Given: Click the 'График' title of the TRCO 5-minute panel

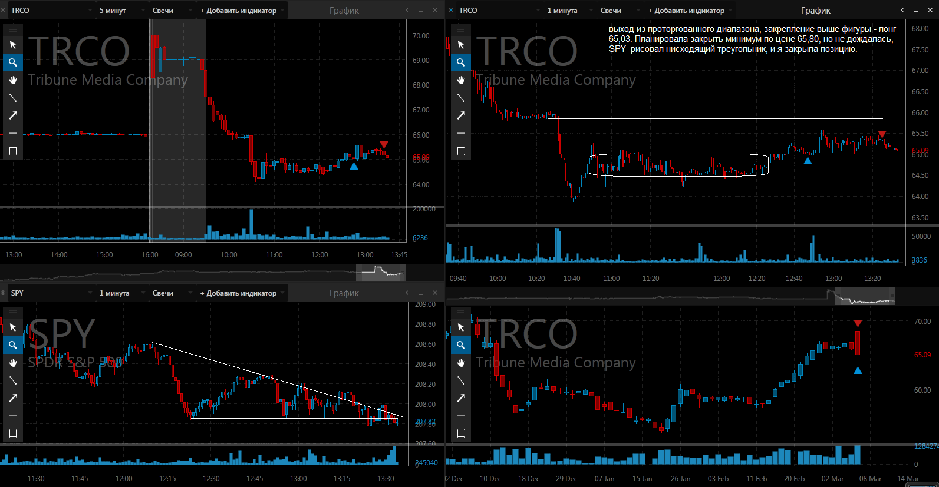Looking at the screenshot, I should click(x=344, y=11).
